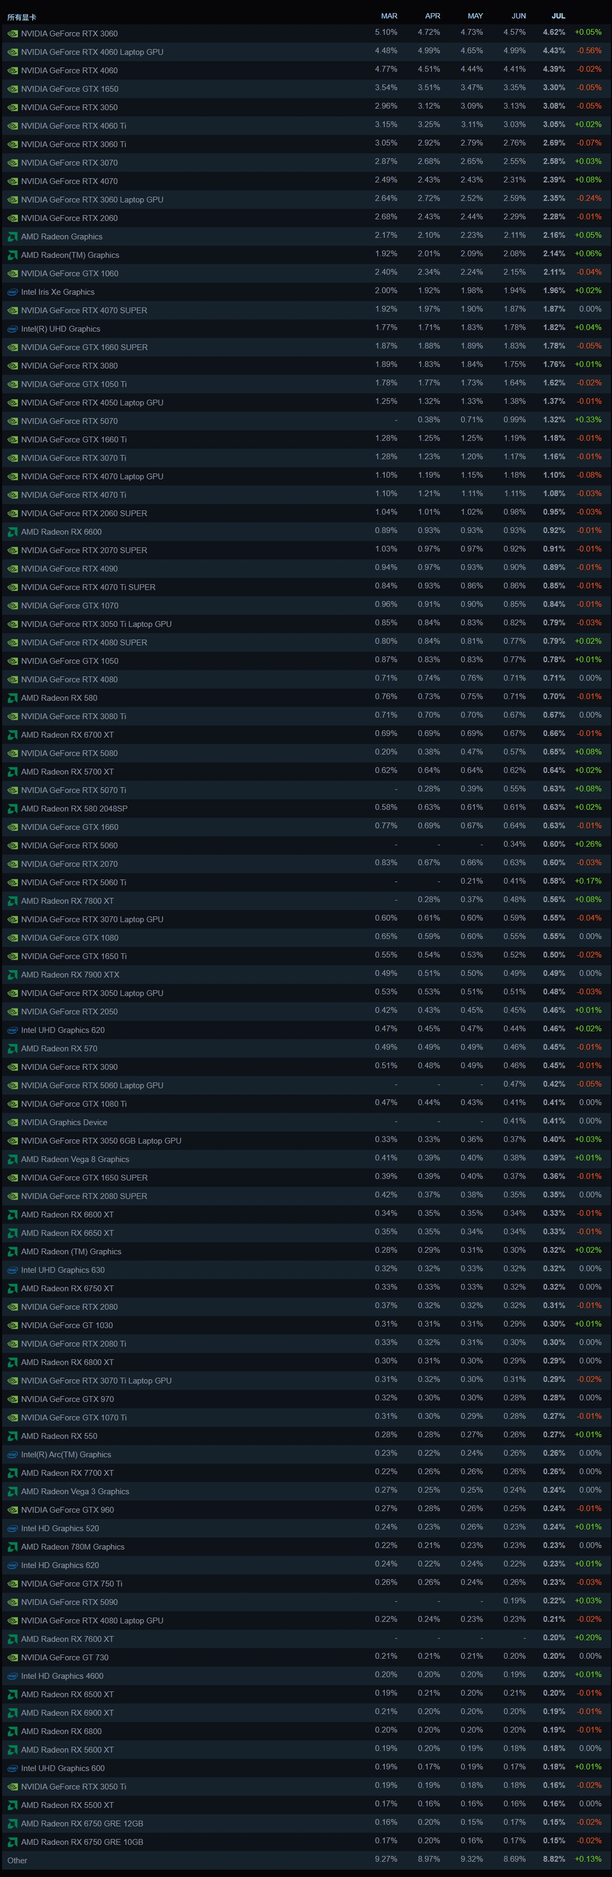
Task: Click the 所有显卡 heading
Action: pyautogui.click(x=21, y=17)
